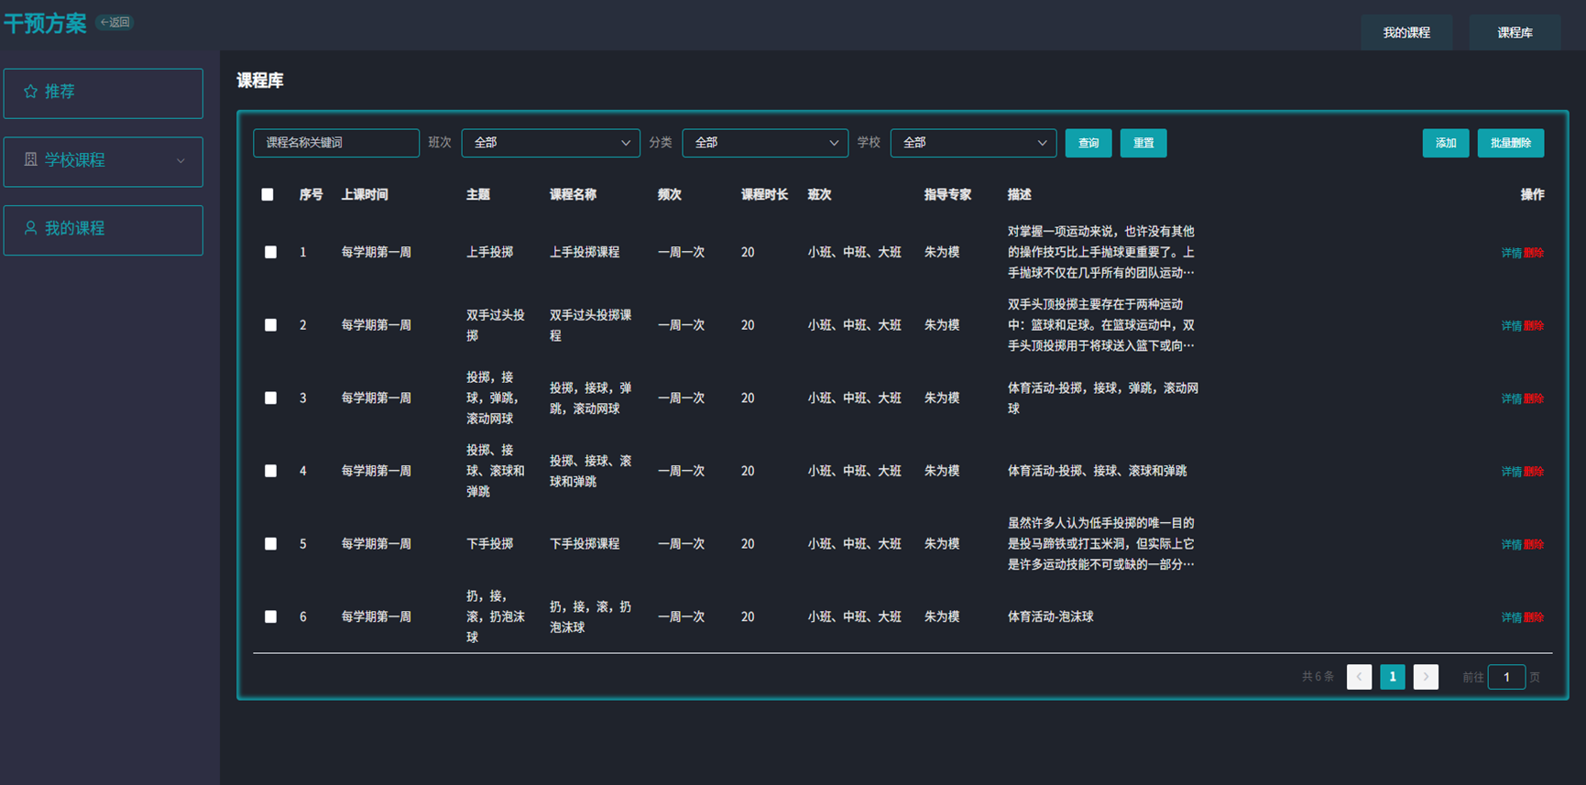Click 删除 for row 4
The image size is (1586, 785).
pos(1534,472)
